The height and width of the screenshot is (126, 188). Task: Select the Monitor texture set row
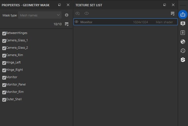pyautogui.click(x=114, y=22)
